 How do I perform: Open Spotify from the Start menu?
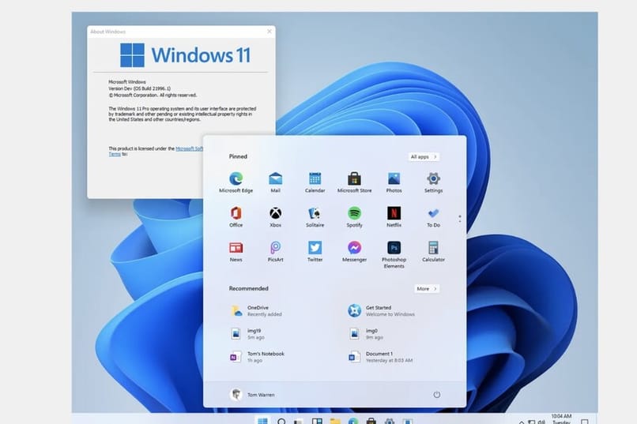click(354, 216)
